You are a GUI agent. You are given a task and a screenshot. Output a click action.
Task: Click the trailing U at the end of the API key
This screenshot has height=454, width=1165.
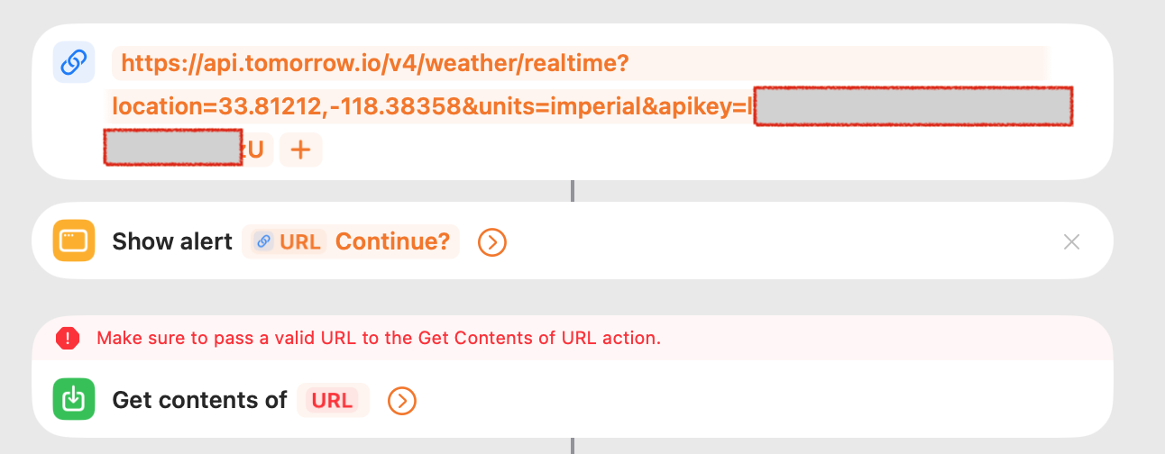(255, 150)
